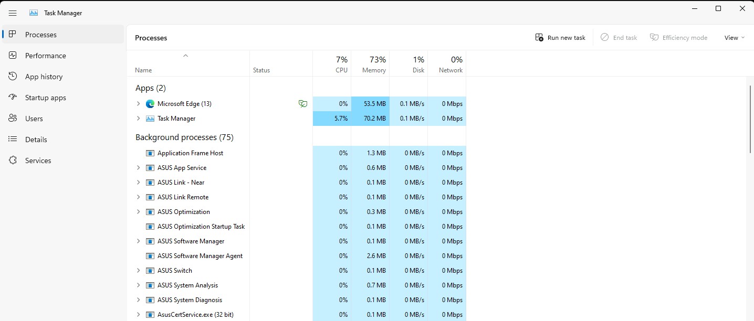754x321 pixels.
Task: Click the ASUS Link Remote process icon
Action: click(x=150, y=197)
